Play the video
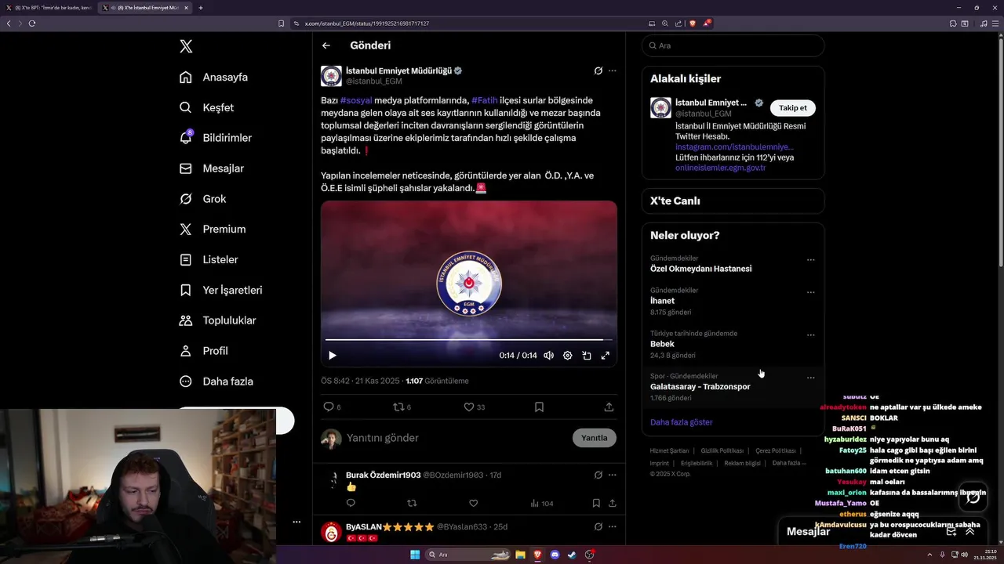 coord(333,356)
